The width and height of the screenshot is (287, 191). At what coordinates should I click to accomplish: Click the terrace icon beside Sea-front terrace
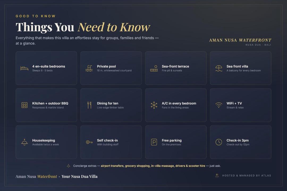(154, 68)
